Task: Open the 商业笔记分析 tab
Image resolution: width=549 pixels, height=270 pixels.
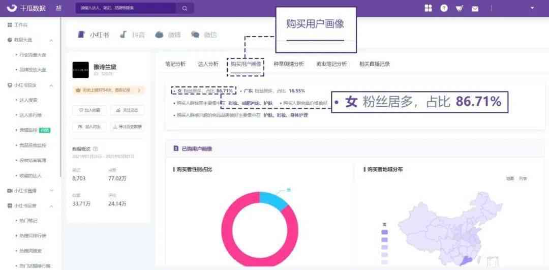Action: pos(331,64)
